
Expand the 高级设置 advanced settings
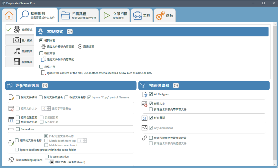tap(80, 46)
